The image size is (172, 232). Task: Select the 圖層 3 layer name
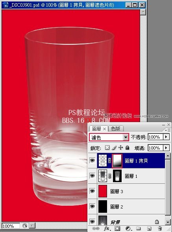(x=117, y=192)
